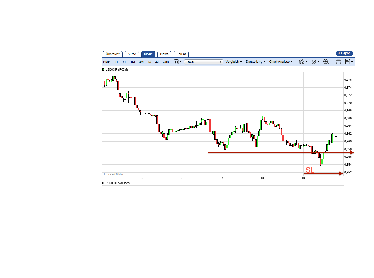Expand the Darstellung menu
Image resolution: width=374 pixels, height=278 pixels.
pos(255,62)
